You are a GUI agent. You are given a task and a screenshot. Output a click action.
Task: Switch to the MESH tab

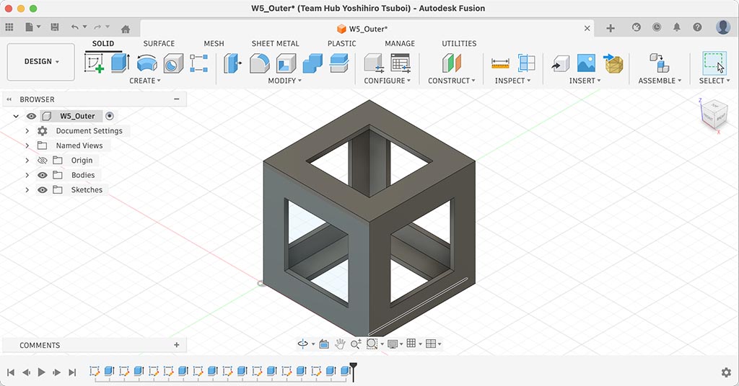coord(214,43)
